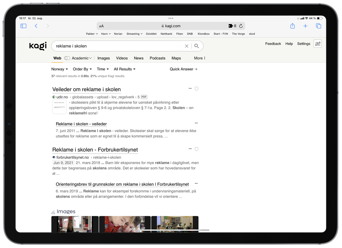Open the AA page settings menu
The height and width of the screenshot is (248, 342).
point(101,26)
